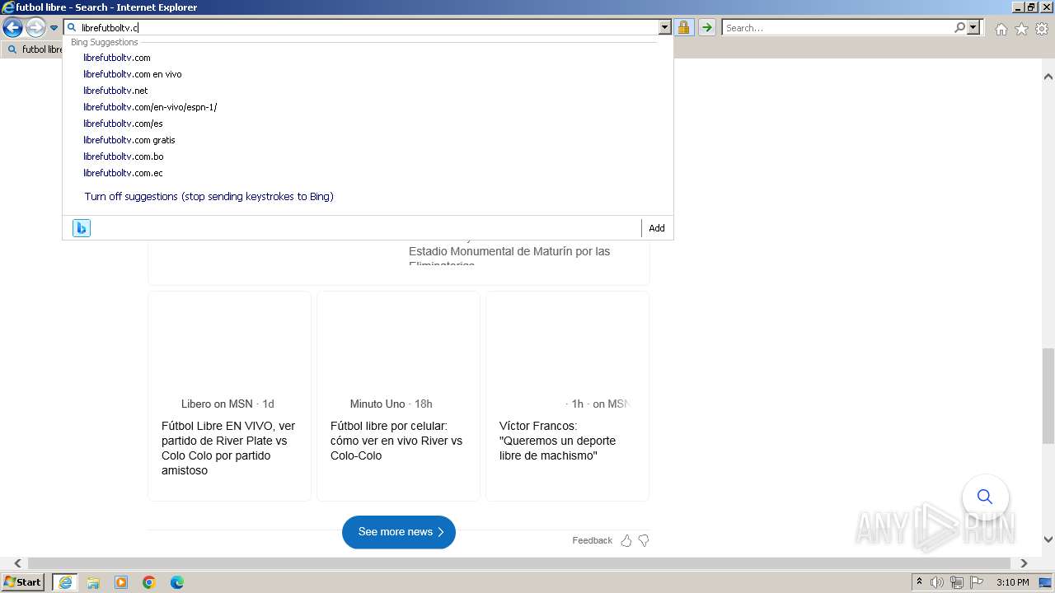
Task: Launch Google Chrome from taskbar
Action: coord(149,582)
